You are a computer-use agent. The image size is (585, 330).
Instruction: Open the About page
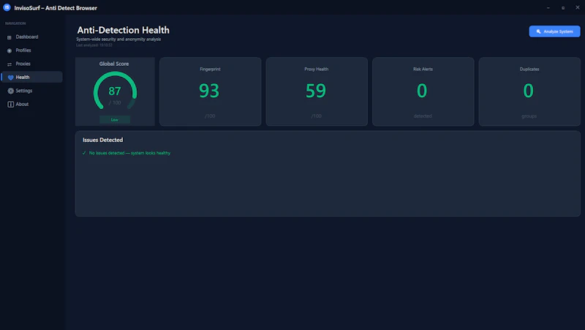pos(31,104)
